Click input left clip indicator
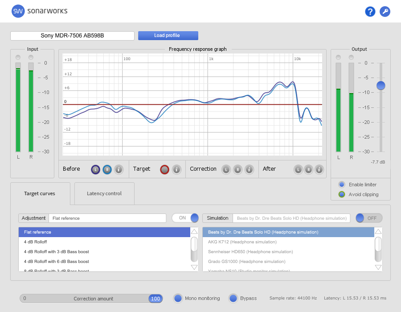Image resolution: width=401 pixels, height=312 pixels. coord(18,57)
